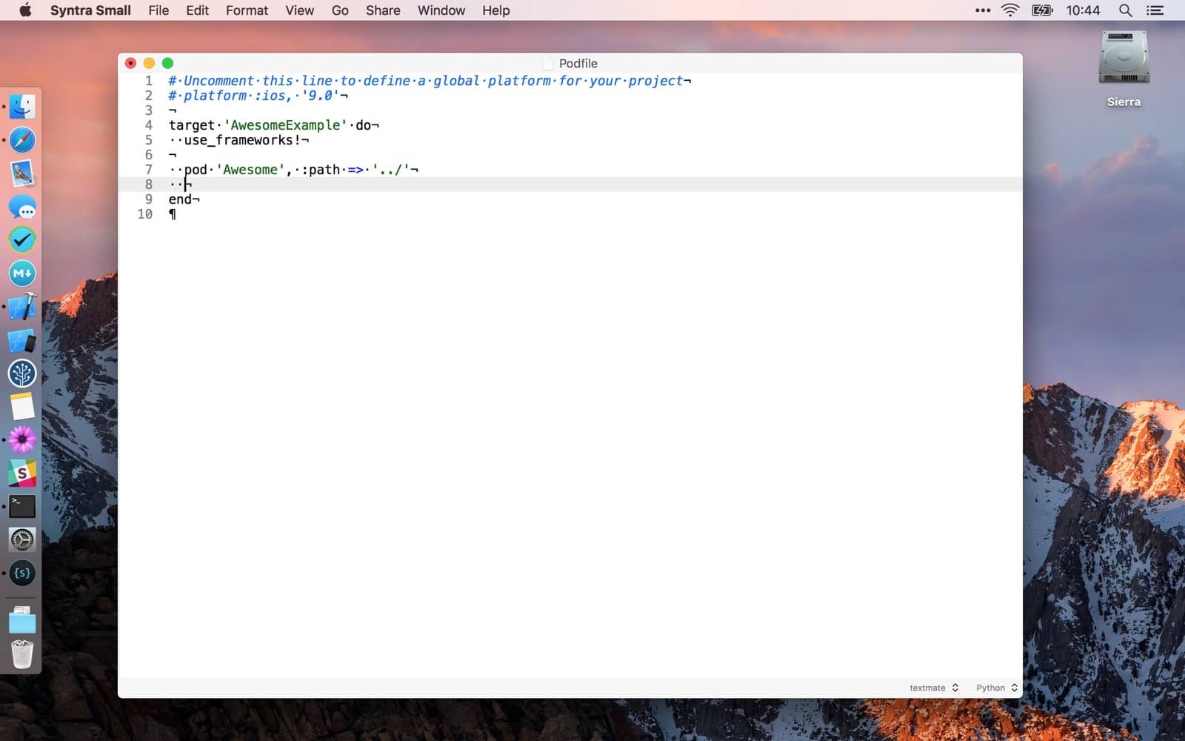Image resolution: width=1185 pixels, height=741 pixels.
Task: Open the Go menu
Action: pos(340,10)
